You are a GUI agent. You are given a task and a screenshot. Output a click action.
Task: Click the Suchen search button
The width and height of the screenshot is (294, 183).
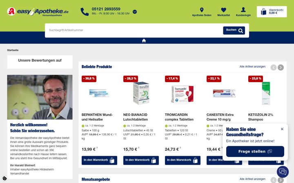pyautogui.click(x=234, y=30)
